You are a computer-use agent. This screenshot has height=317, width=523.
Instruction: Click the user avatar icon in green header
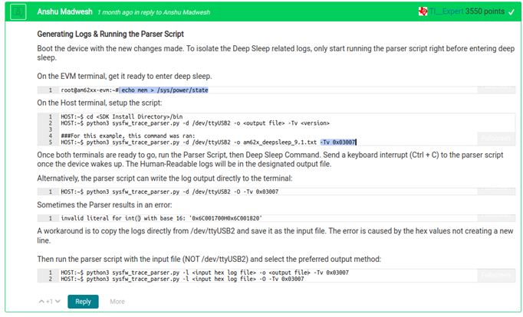pyautogui.click(x=18, y=12)
